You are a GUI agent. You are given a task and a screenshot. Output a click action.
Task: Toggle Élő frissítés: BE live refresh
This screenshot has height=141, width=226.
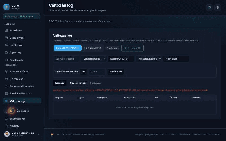[x=132, y=48]
